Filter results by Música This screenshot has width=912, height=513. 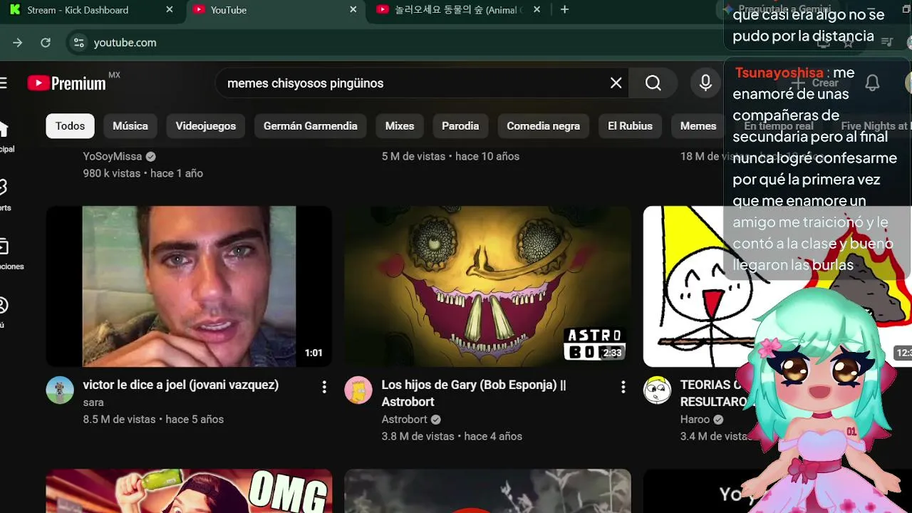[x=130, y=126]
